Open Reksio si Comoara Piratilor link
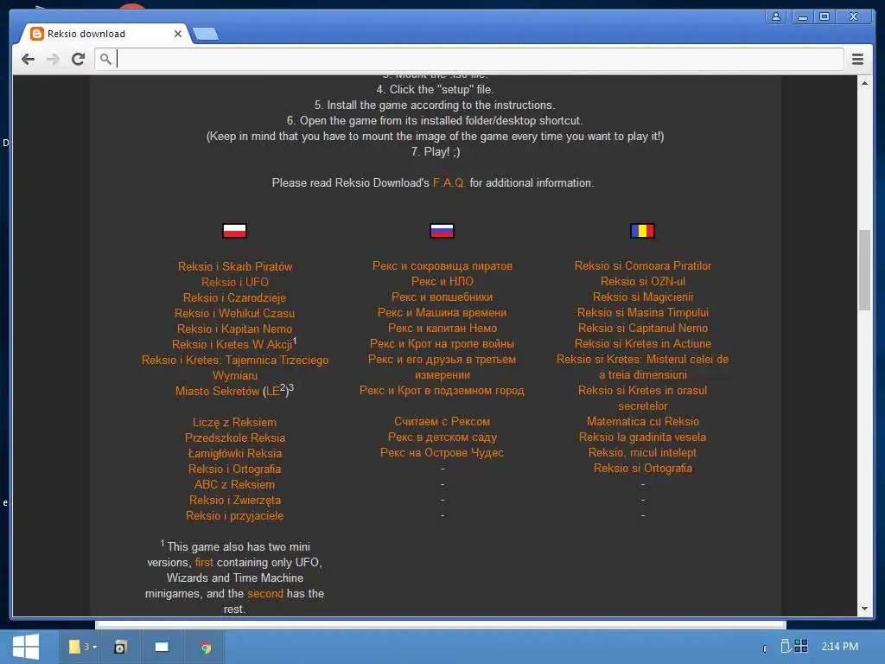885x664 pixels. tap(643, 266)
